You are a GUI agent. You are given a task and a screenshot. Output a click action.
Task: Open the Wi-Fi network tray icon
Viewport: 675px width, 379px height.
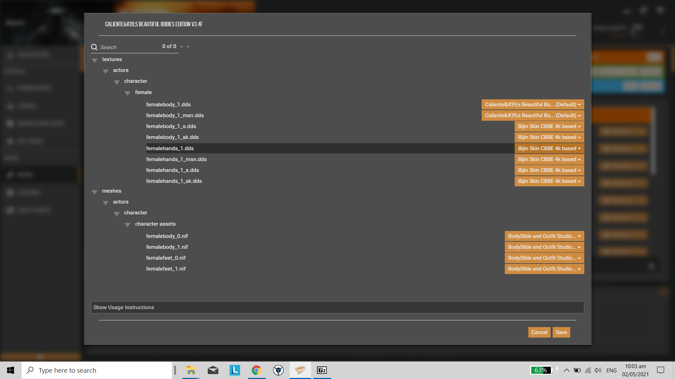click(x=588, y=370)
